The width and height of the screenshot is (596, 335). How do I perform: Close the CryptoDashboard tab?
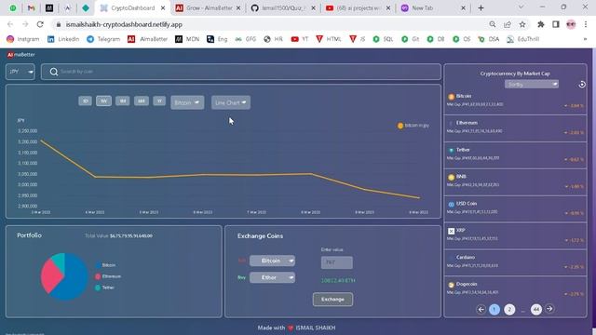point(163,8)
